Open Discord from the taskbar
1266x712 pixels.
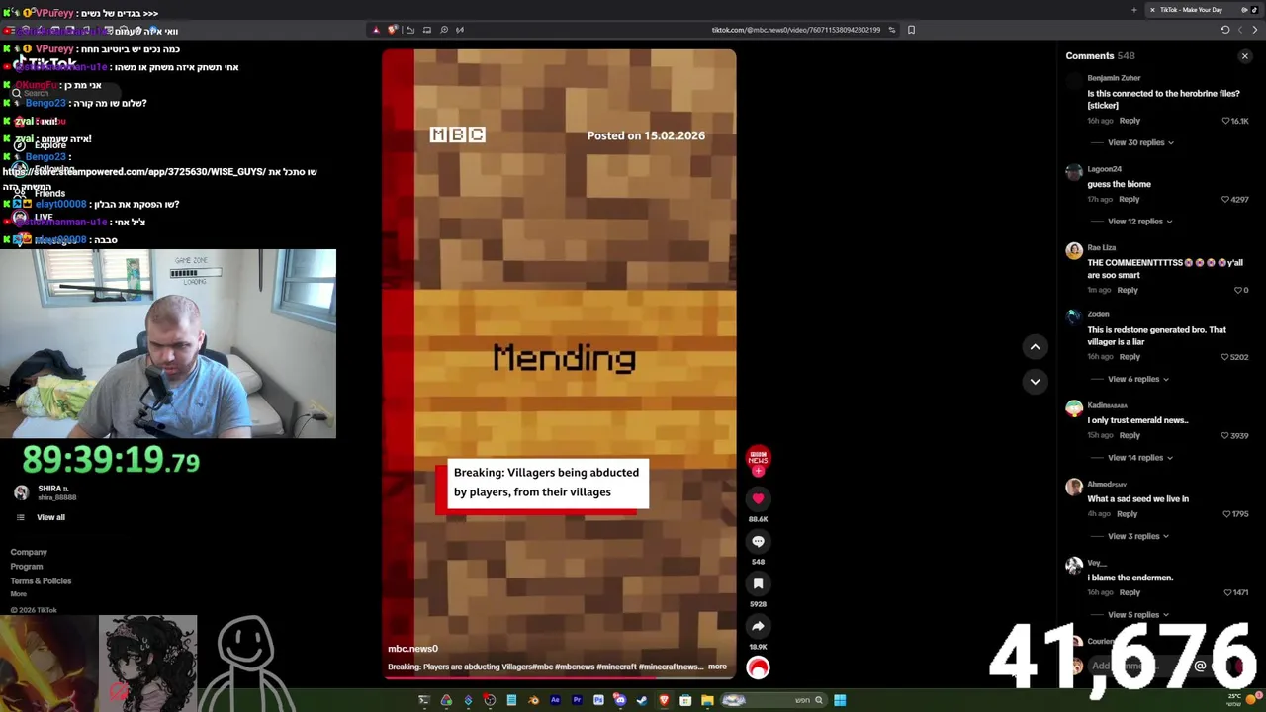tap(620, 700)
